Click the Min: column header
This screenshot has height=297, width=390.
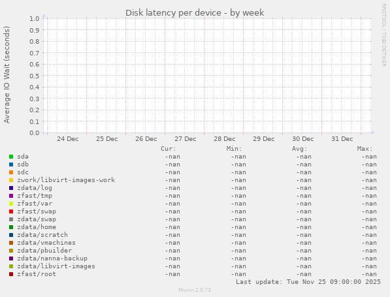point(234,149)
